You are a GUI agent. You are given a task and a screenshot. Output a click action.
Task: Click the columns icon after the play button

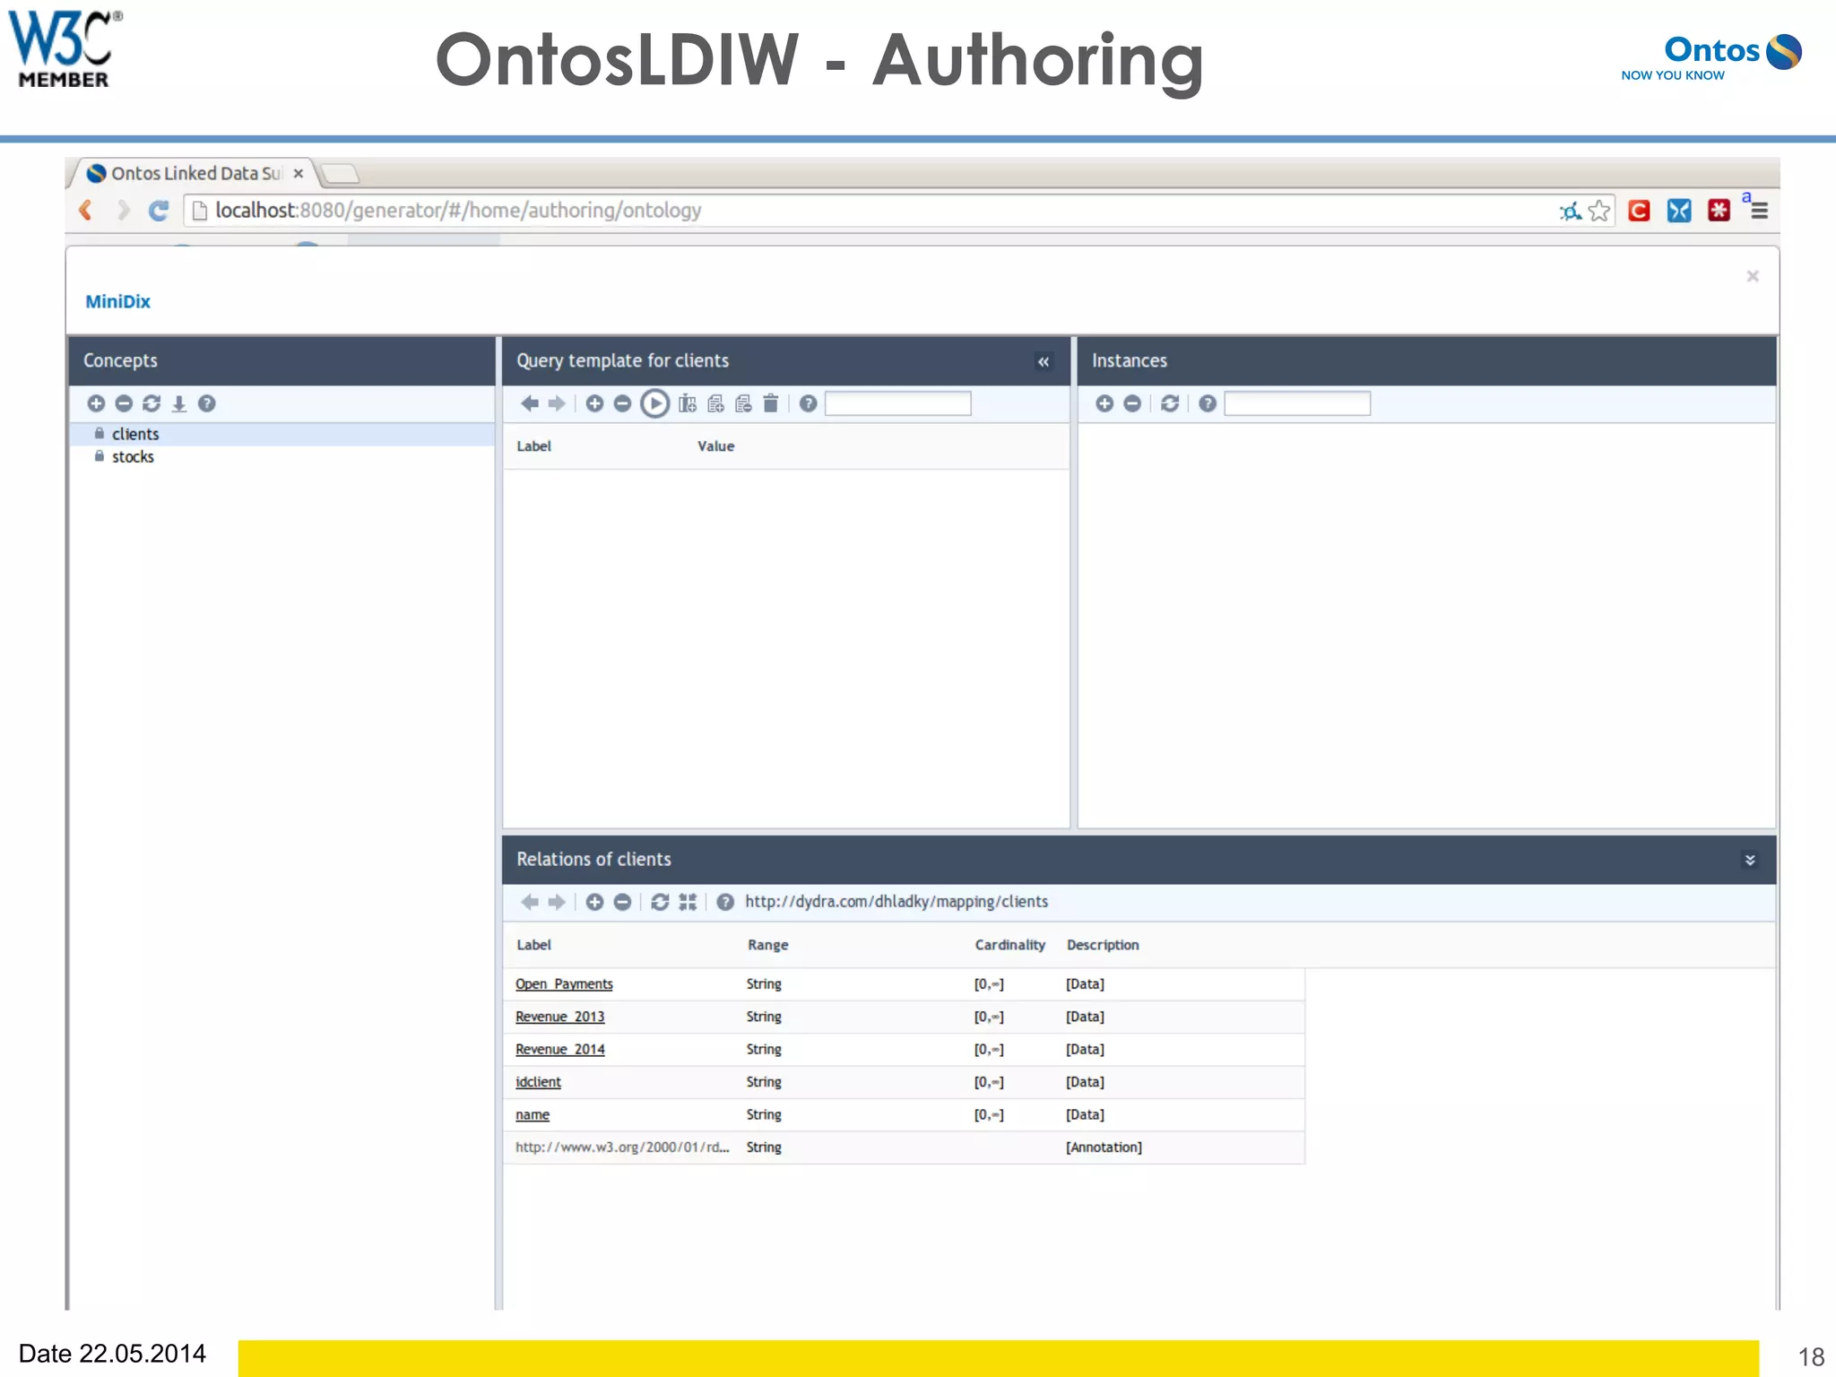point(688,403)
